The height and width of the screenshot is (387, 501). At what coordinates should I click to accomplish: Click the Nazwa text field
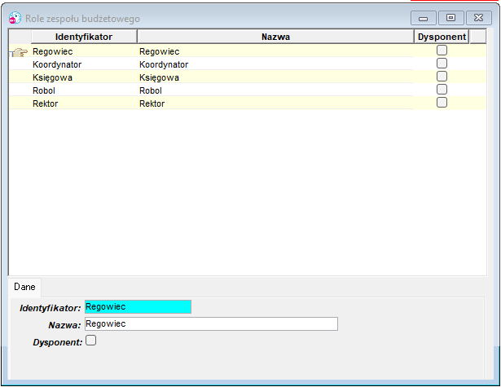click(211, 323)
